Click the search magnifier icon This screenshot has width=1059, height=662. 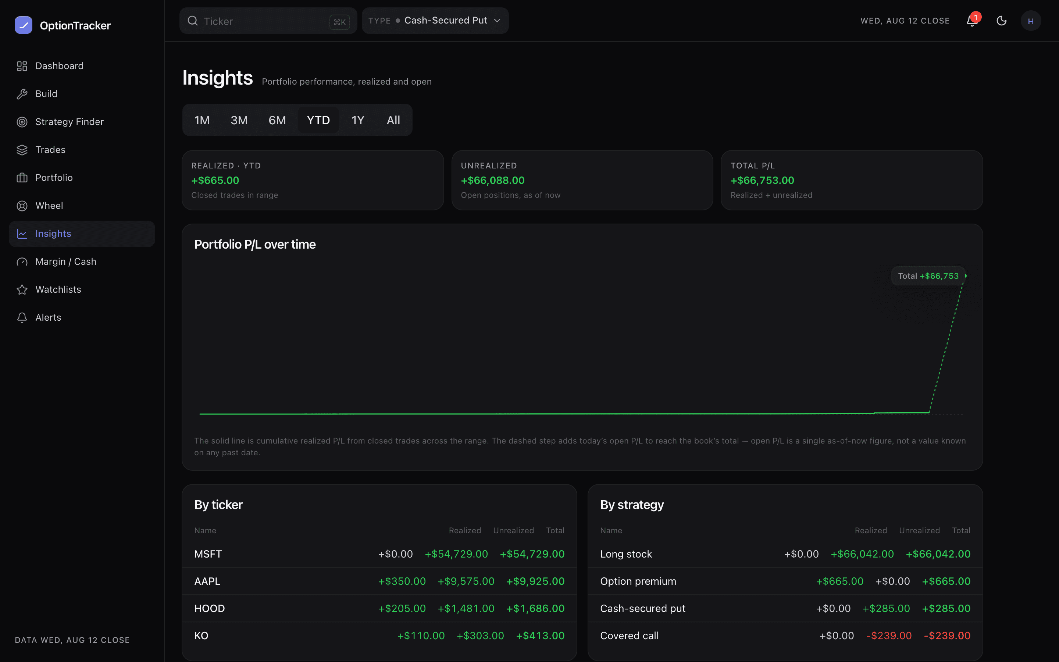point(193,21)
